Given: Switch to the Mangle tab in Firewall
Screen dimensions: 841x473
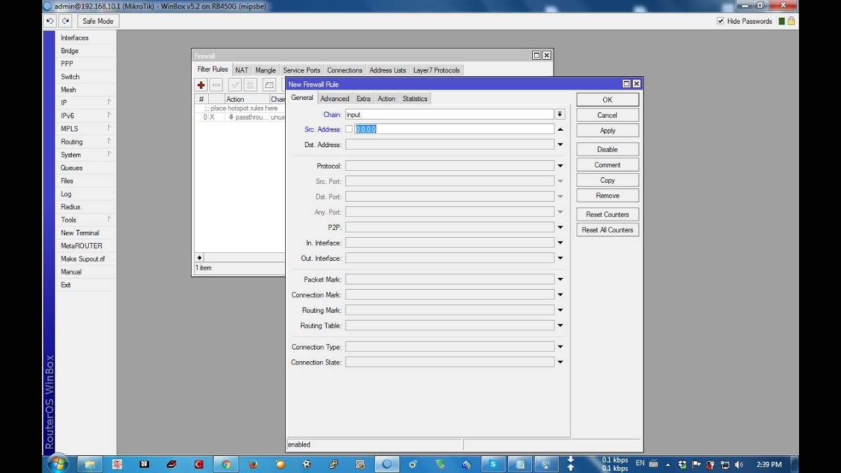Looking at the screenshot, I should tap(265, 70).
